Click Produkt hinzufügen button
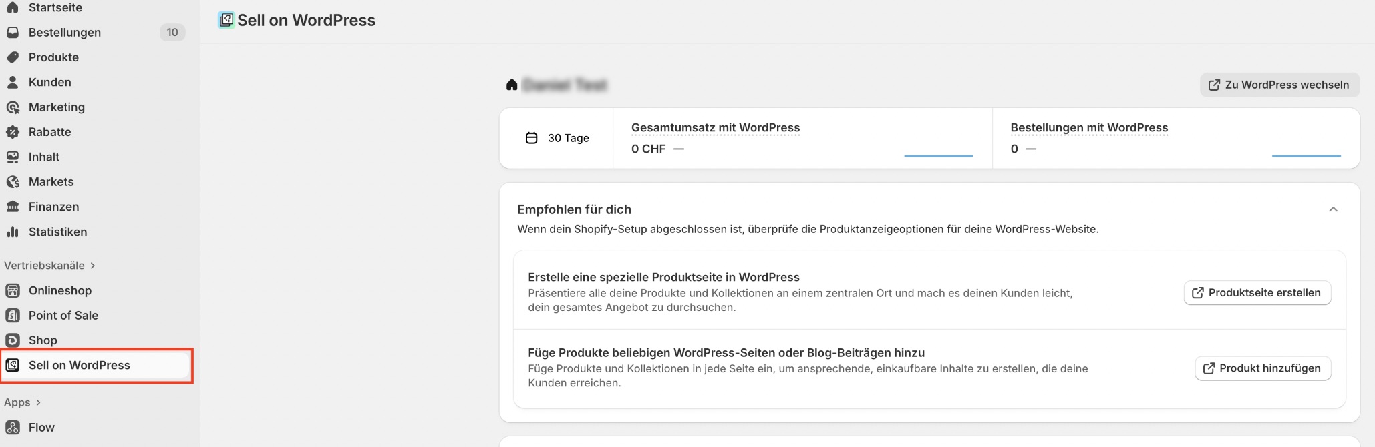The image size is (1375, 447). 1262,368
